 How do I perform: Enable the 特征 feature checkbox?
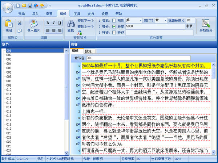[x=114, y=33]
